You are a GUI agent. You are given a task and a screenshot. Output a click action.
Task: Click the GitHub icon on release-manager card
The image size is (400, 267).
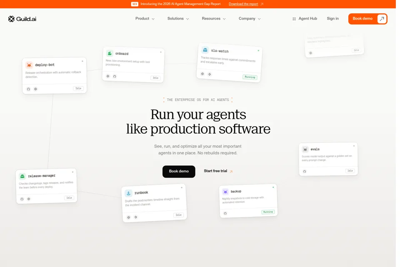tap(22, 199)
